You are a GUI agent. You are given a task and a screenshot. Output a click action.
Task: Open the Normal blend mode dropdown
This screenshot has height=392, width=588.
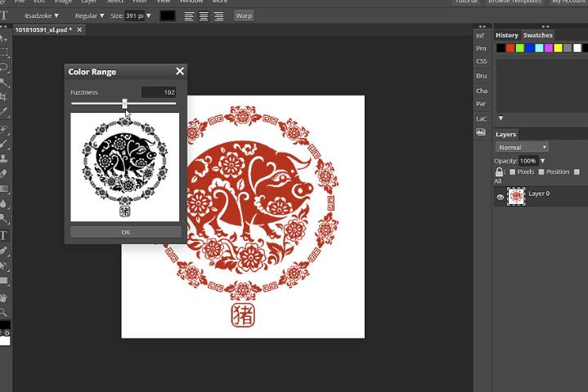click(x=522, y=148)
